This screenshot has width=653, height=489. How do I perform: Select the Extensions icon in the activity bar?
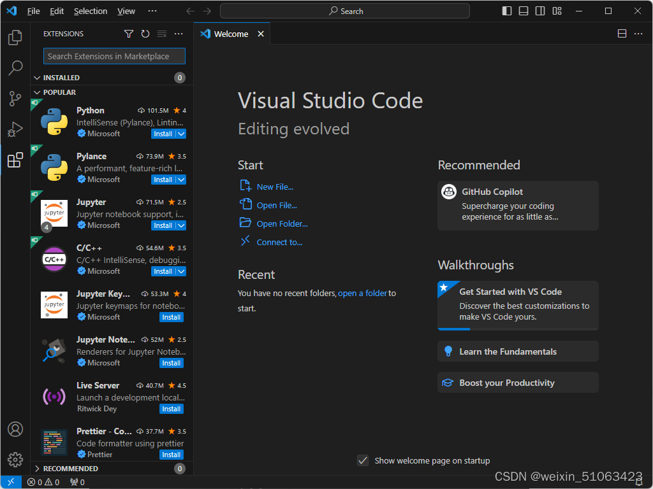(x=15, y=160)
